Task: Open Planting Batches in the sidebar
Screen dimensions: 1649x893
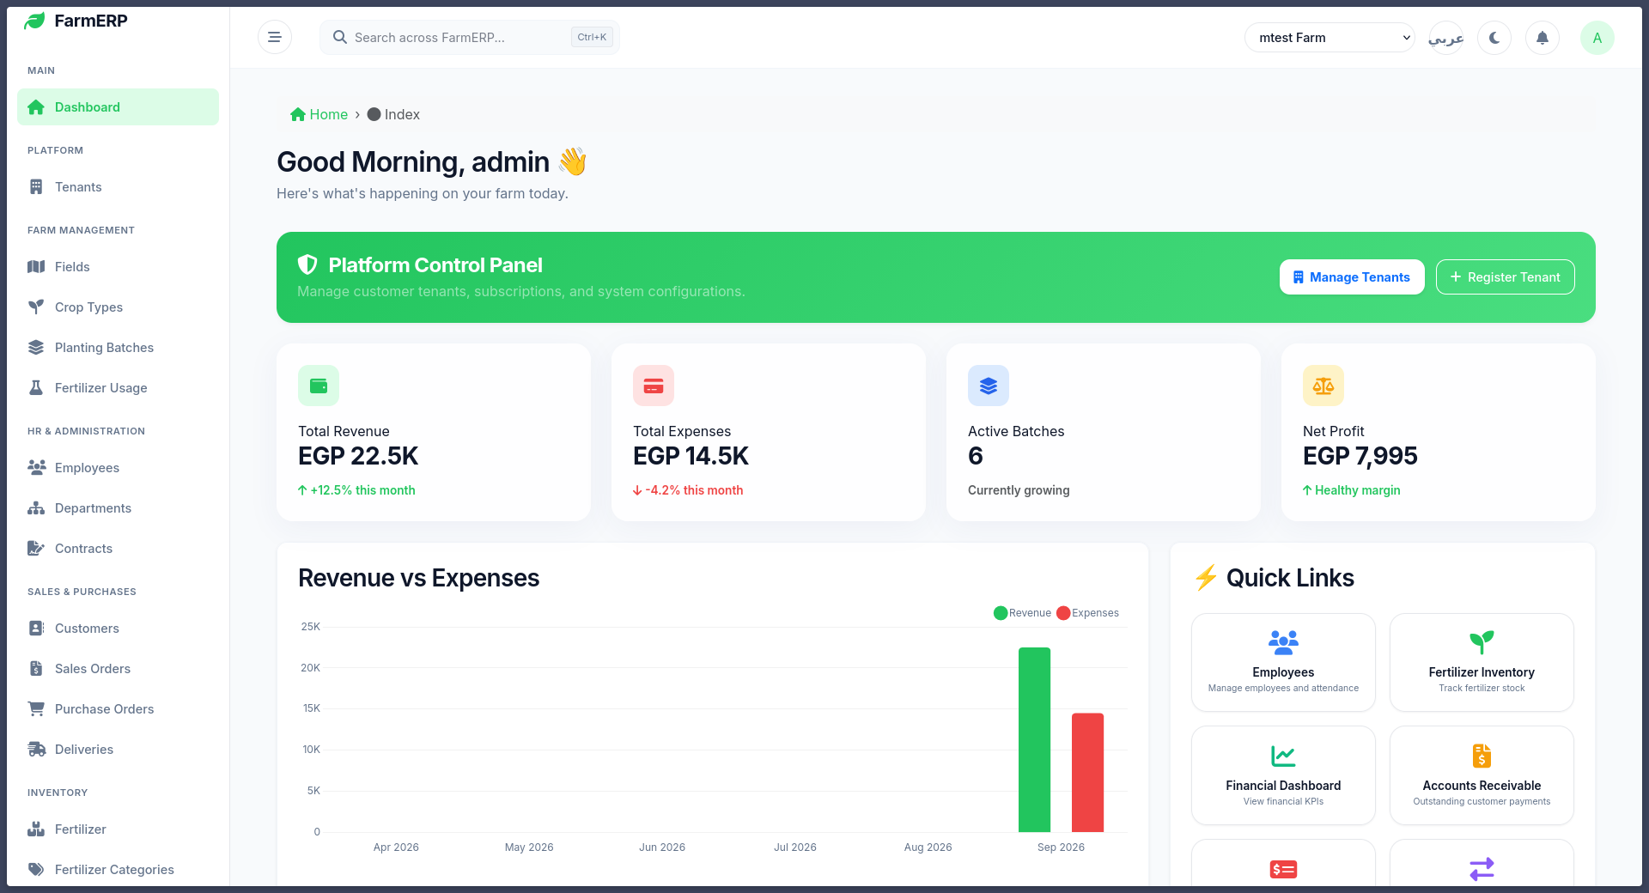Action: (118, 348)
